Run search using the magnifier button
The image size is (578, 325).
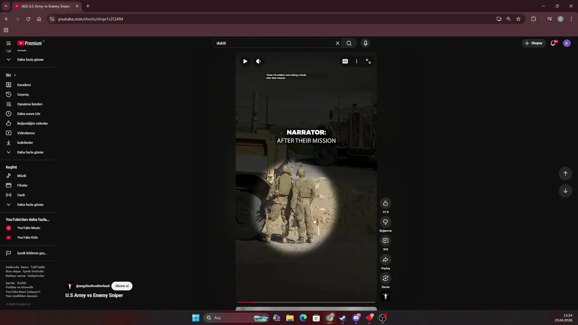point(349,43)
